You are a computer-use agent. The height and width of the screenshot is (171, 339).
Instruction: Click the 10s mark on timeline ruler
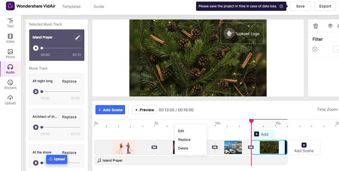point(217,123)
